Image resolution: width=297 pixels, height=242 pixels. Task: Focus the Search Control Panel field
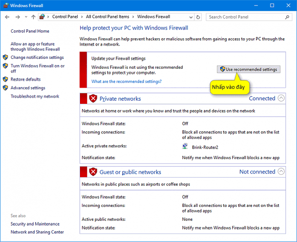tap(249, 17)
